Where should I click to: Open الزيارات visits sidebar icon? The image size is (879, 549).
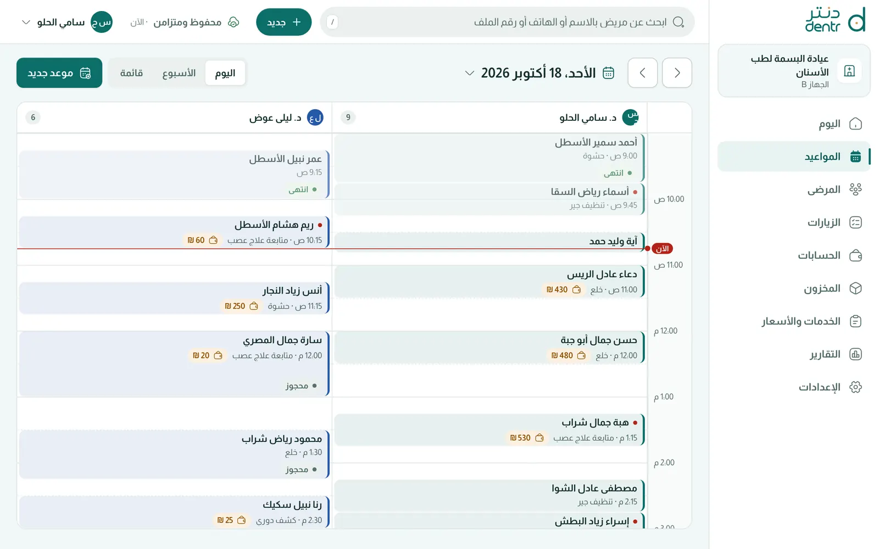click(855, 222)
